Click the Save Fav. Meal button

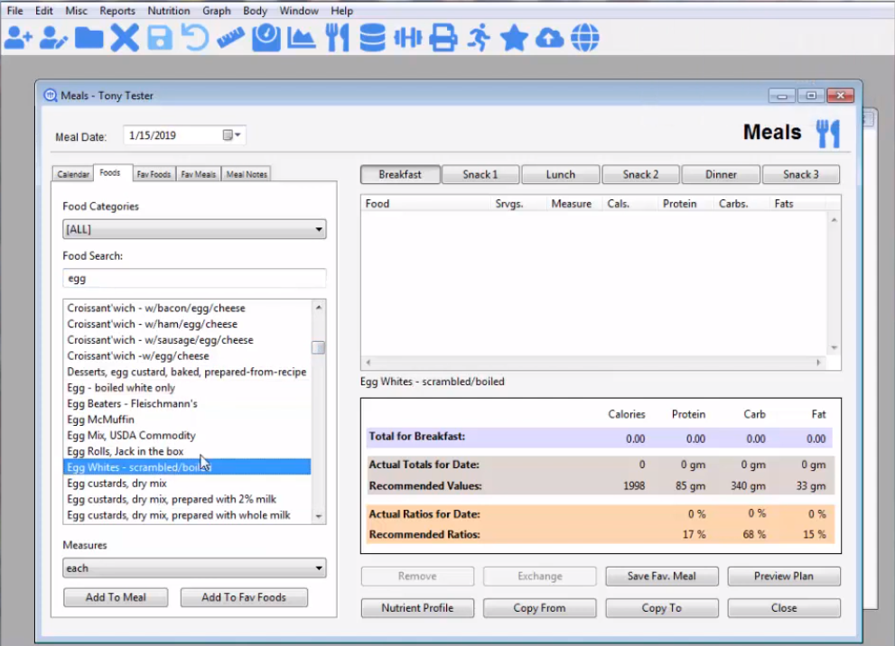[x=662, y=577]
